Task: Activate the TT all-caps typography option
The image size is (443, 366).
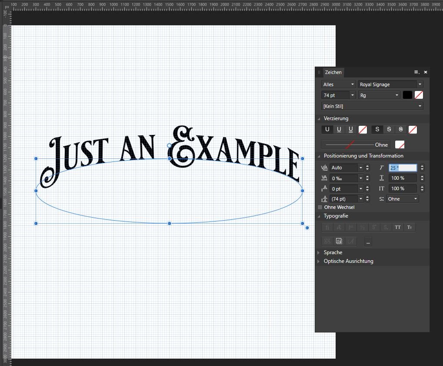Action: (x=397, y=227)
